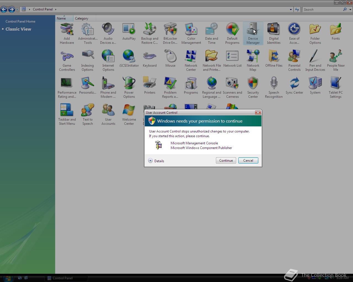353x282 pixels.
Task: Open Parental Controls
Action: click(294, 60)
